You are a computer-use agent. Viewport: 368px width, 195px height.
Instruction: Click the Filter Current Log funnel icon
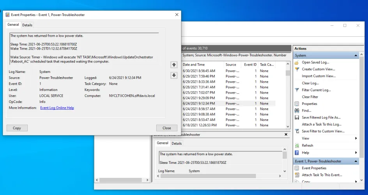pyautogui.click(x=297, y=90)
